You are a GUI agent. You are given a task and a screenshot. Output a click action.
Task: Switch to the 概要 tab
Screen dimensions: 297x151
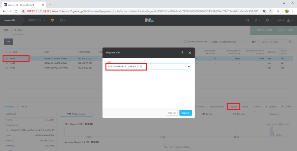click(x=6, y=30)
